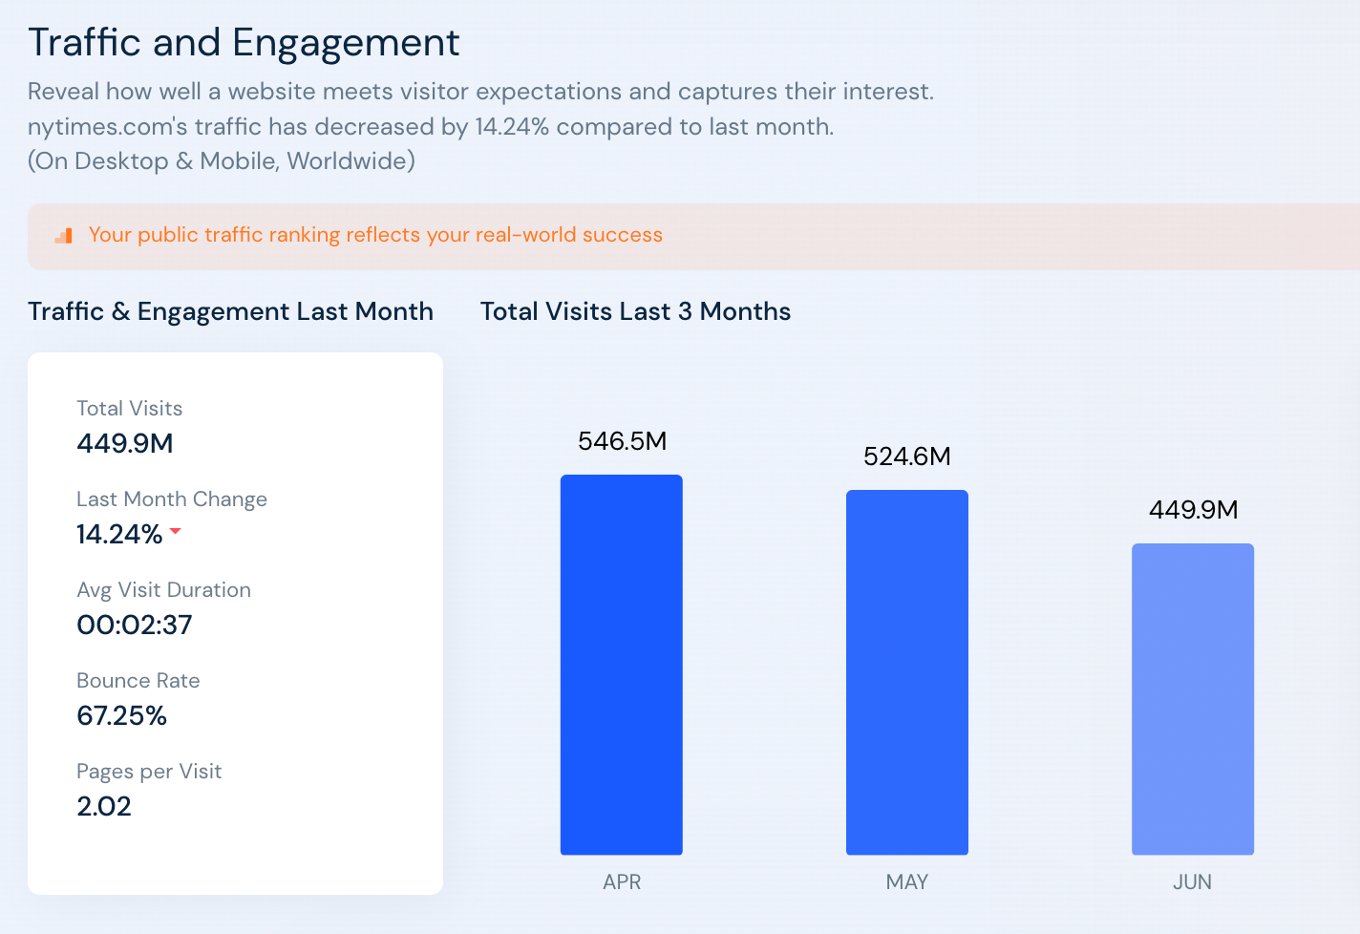The image size is (1360, 934).
Task: Click the Bounce Rate 67.25% stat
Action: (121, 715)
